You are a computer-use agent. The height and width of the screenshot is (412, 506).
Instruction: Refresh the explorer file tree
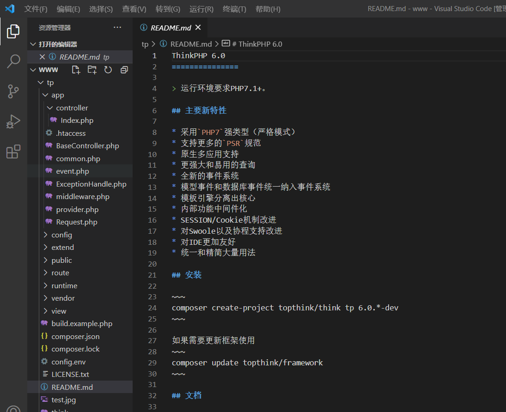click(108, 70)
